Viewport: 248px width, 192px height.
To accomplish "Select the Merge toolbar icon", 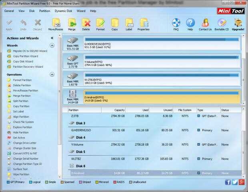I will click(72, 23).
